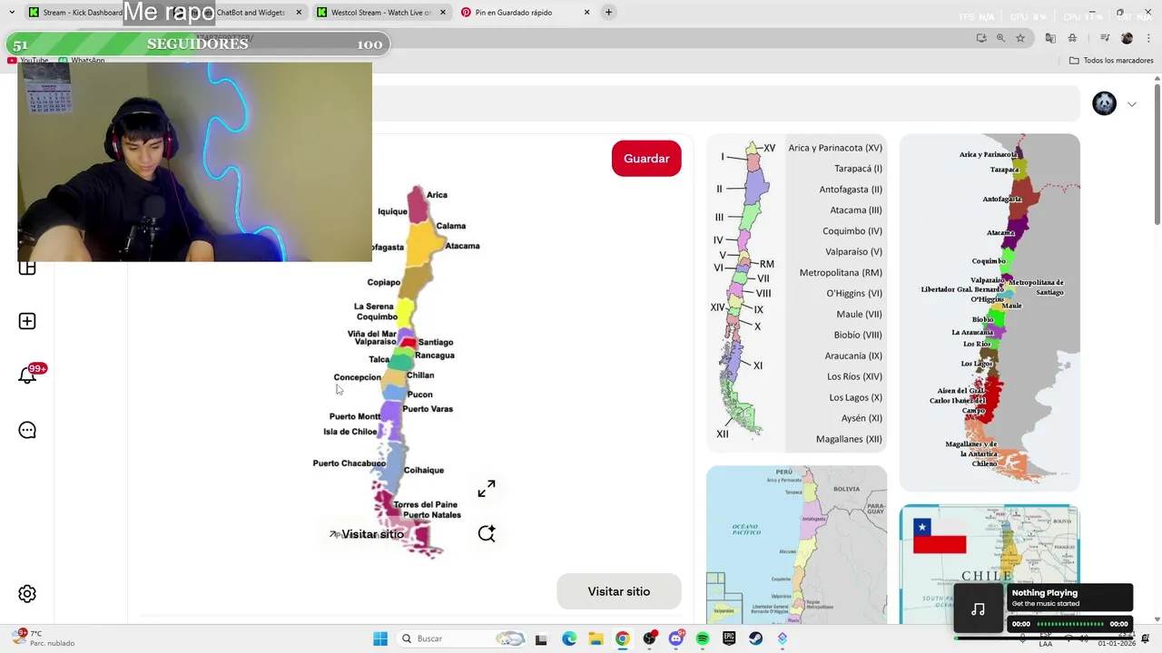Click the page vertical scrollbar
The height and width of the screenshot is (653, 1162).
(x=1157, y=154)
